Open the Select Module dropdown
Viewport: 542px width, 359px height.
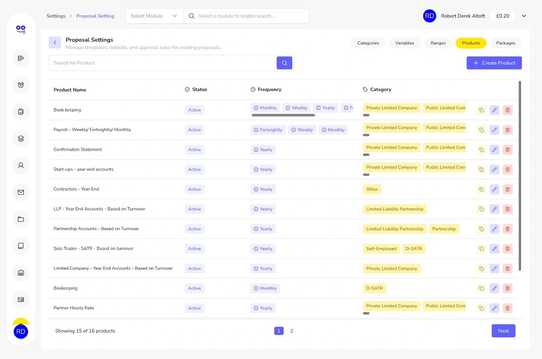[155, 16]
